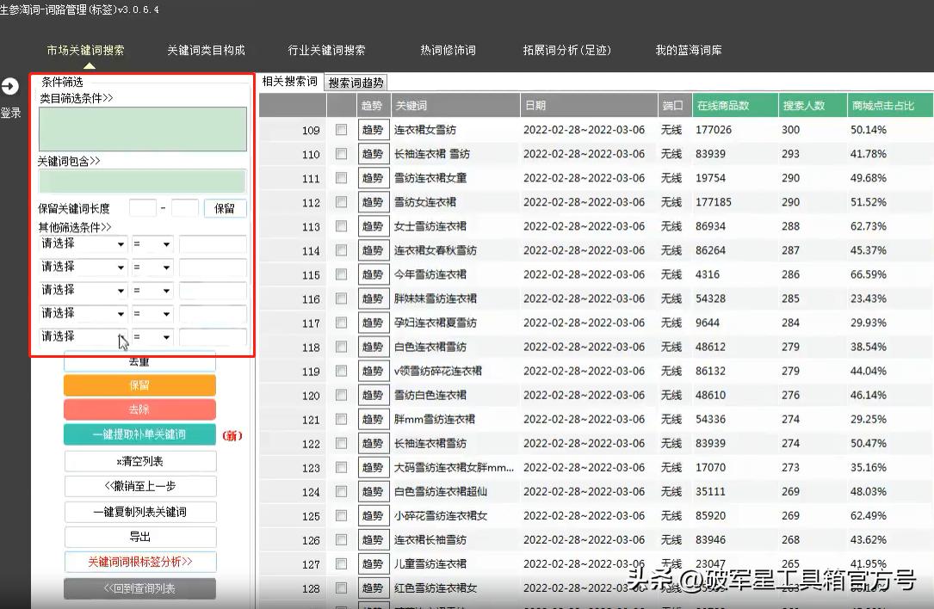Screen dimensions: 934x609
Task: Check the checkbox for 孕妇连衣裙夏雪纺 row
Action: [340, 323]
